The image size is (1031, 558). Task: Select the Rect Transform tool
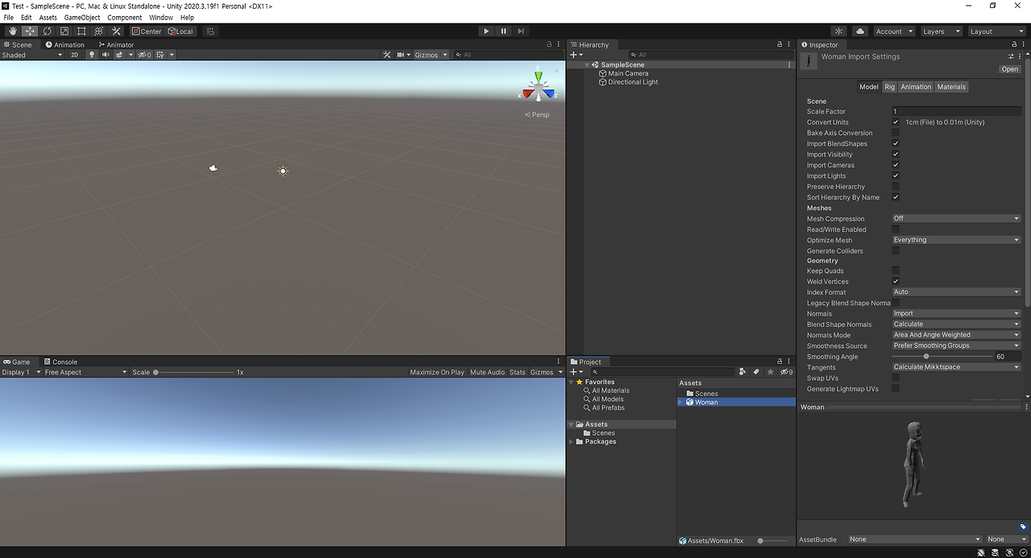(x=81, y=31)
